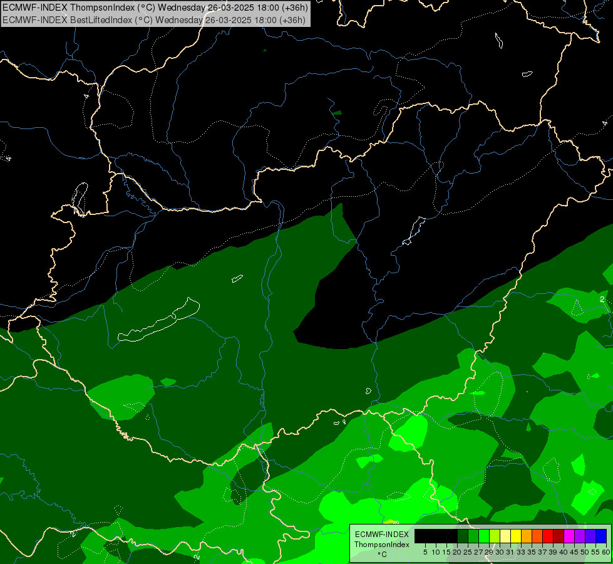The height and width of the screenshot is (564, 613).
Task: Select the red 37–39 legend swatch
Action: tap(548, 536)
